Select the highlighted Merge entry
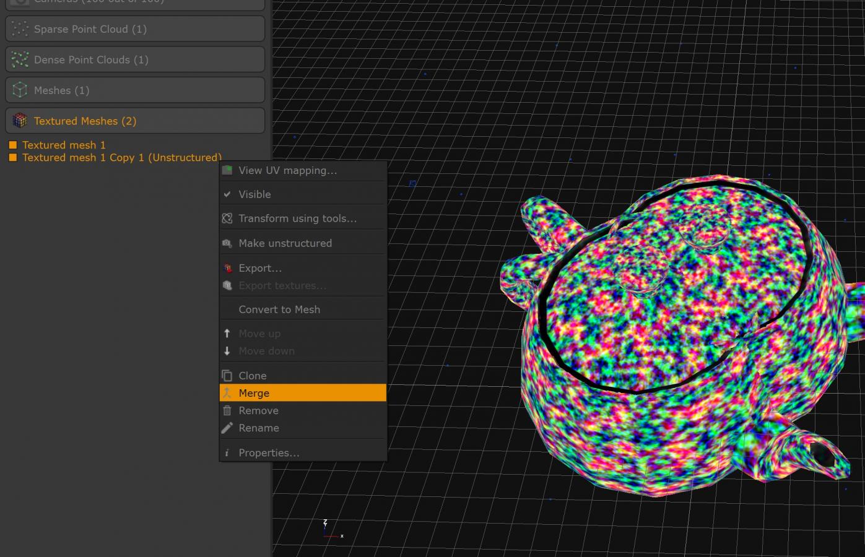This screenshot has height=557, width=865. coord(303,393)
